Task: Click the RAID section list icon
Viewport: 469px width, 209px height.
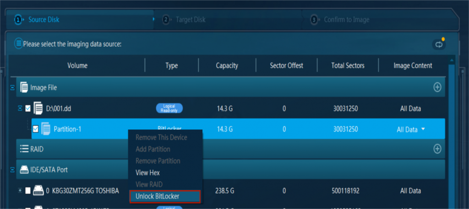Action: pyautogui.click(x=23, y=149)
